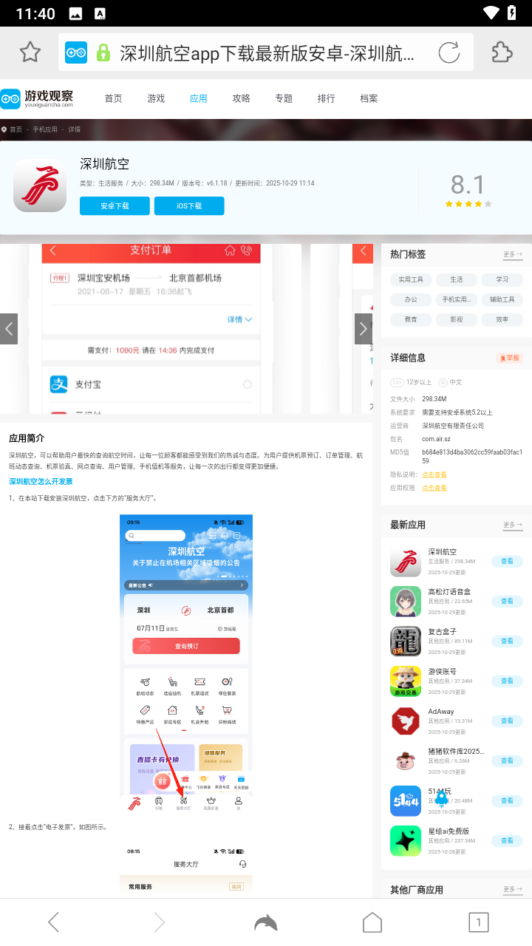Reload the page with refresh icon

(x=449, y=52)
